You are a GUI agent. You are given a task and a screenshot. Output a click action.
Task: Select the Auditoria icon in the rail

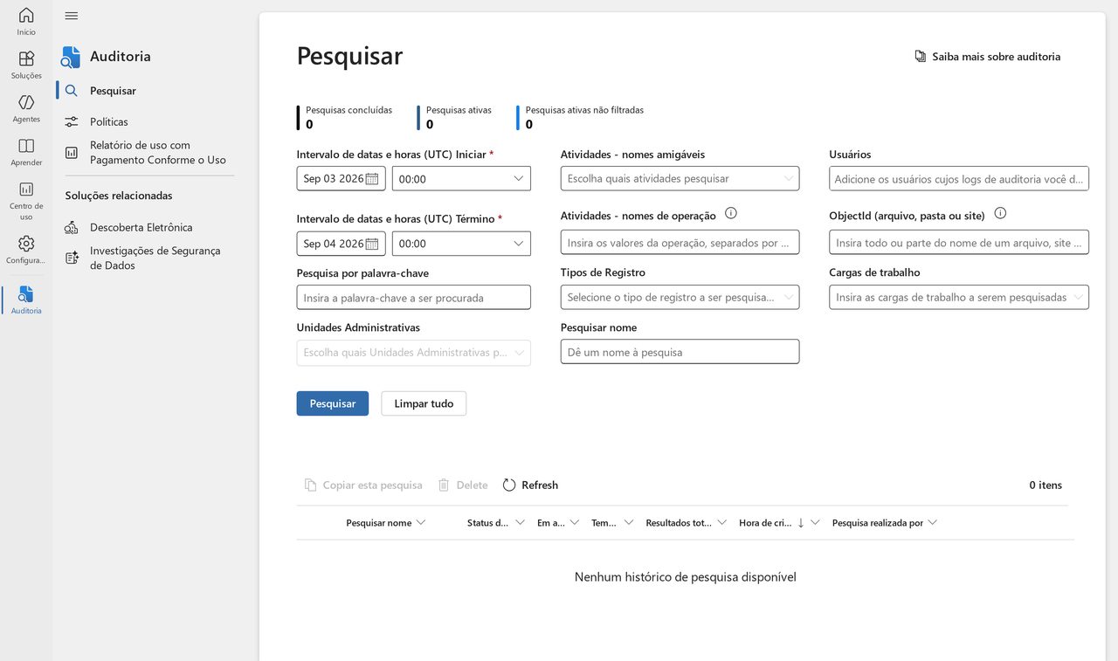pos(26,294)
